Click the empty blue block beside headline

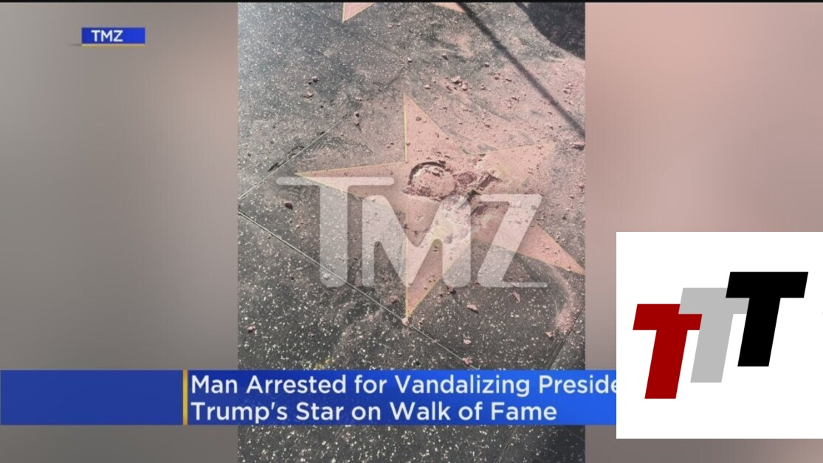(91, 397)
